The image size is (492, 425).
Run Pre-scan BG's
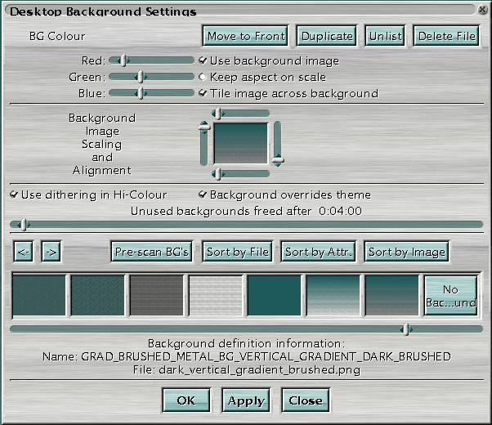[x=152, y=252]
